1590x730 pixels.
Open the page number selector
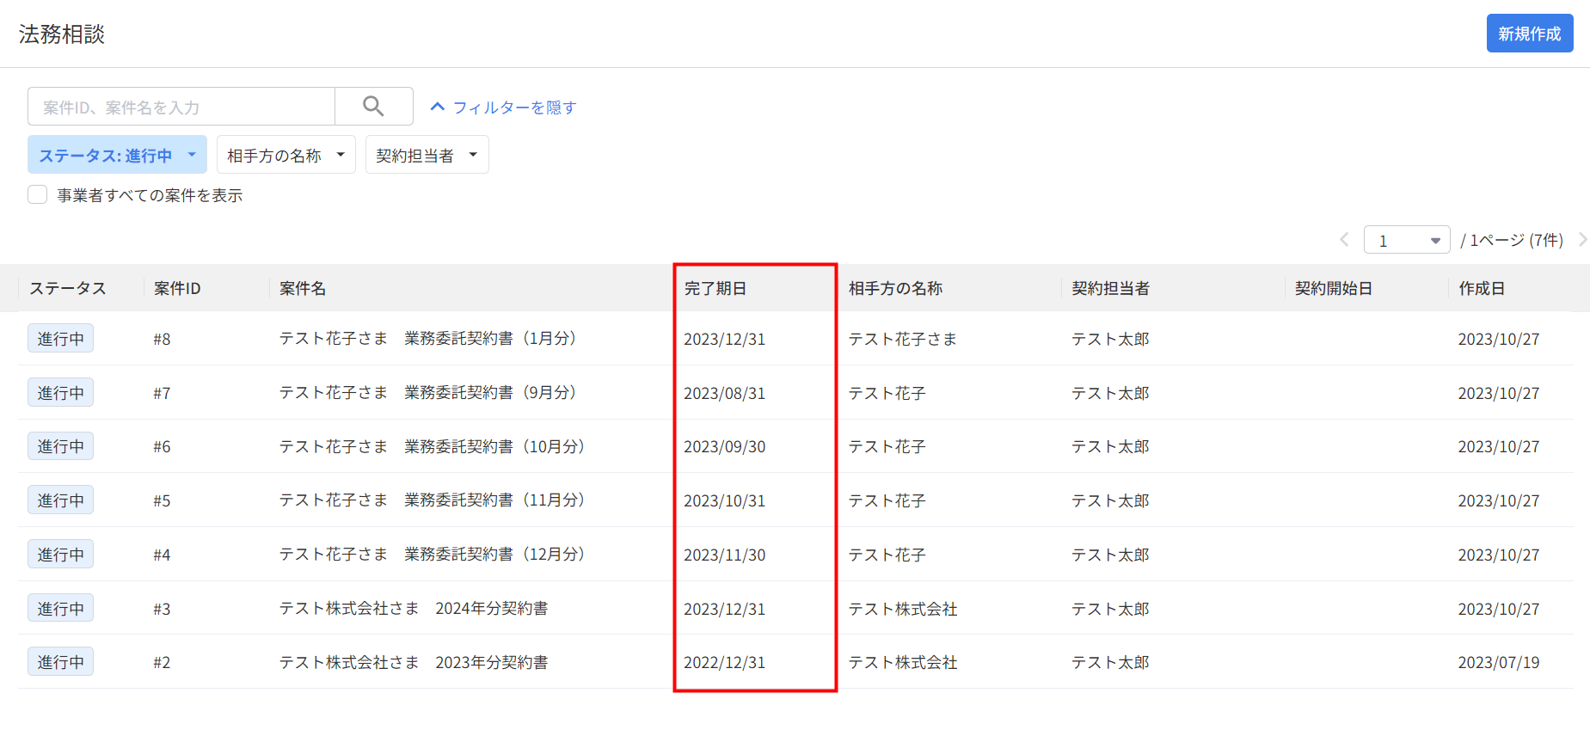pos(1407,240)
